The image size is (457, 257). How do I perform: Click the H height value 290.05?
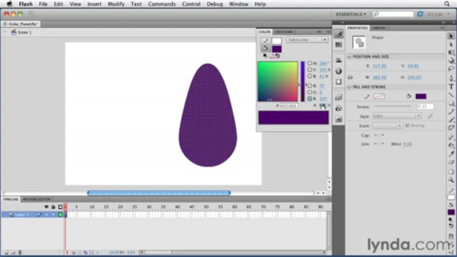[414, 77]
